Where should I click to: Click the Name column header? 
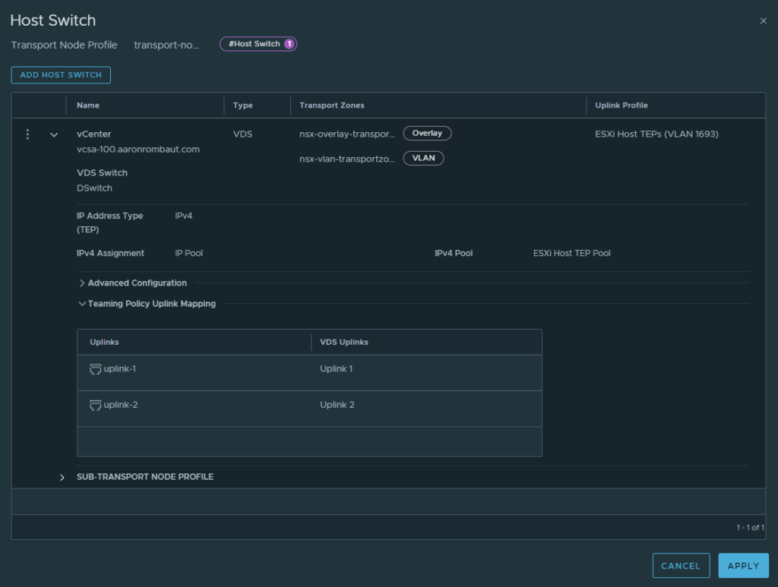[x=88, y=106]
